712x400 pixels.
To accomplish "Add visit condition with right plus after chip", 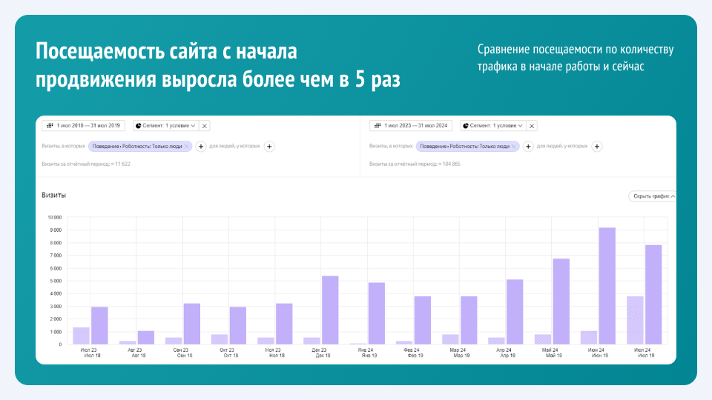I will [x=528, y=147].
